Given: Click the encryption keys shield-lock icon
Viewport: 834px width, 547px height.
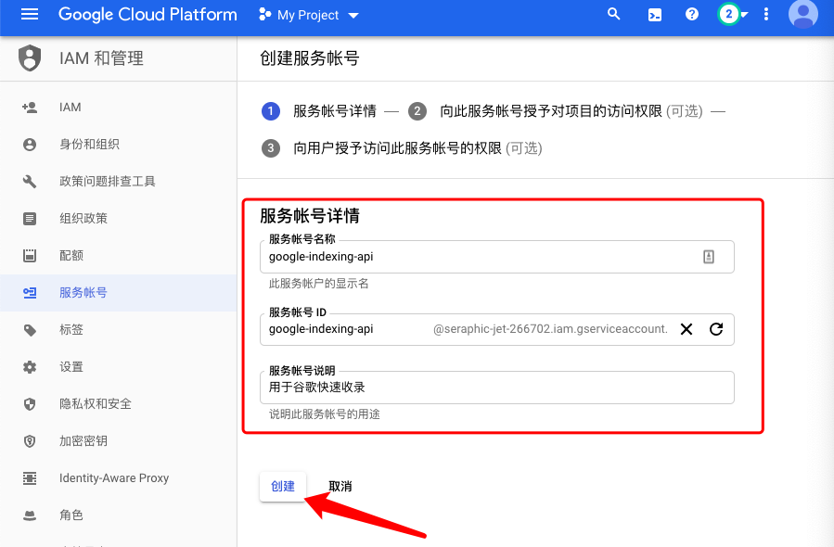Looking at the screenshot, I should coord(30,440).
